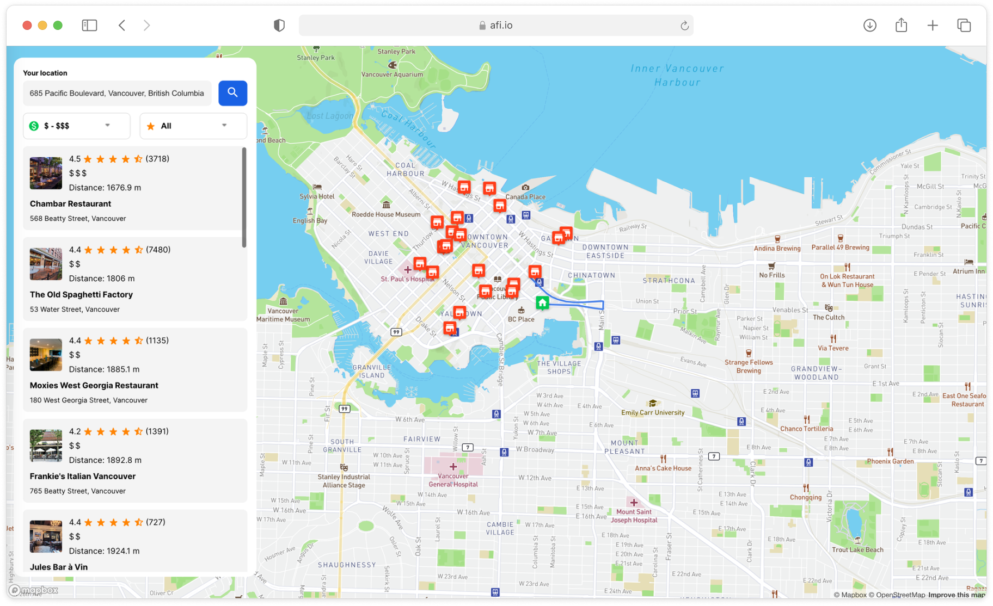Click the privacy shield icon beside the address bar
The width and height of the screenshot is (993, 606).
coord(279,25)
